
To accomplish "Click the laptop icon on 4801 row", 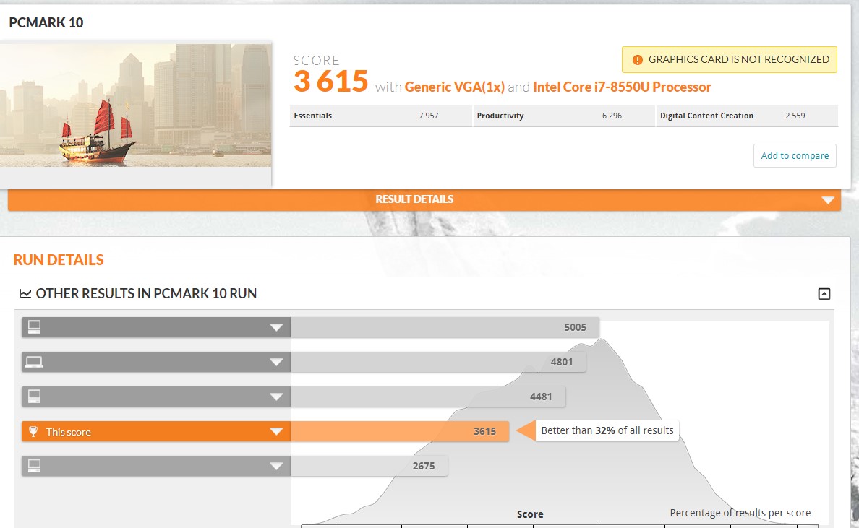I will click(34, 362).
